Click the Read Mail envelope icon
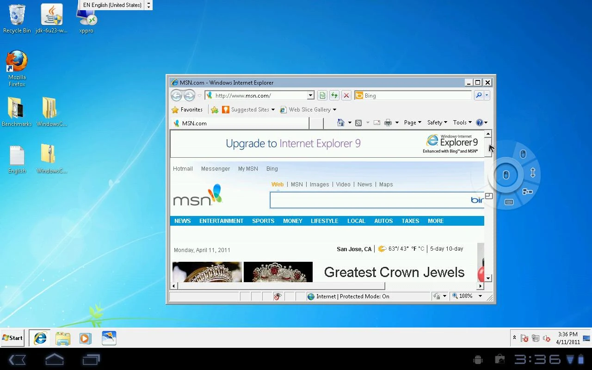Image resolution: width=592 pixels, height=370 pixels. (x=377, y=123)
